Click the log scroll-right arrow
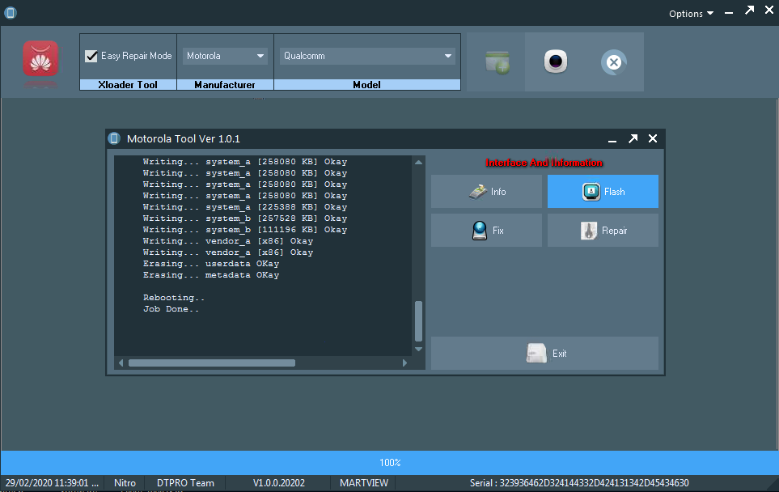 [x=404, y=363]
